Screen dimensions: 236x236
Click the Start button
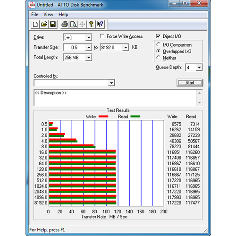coord(190,83)
